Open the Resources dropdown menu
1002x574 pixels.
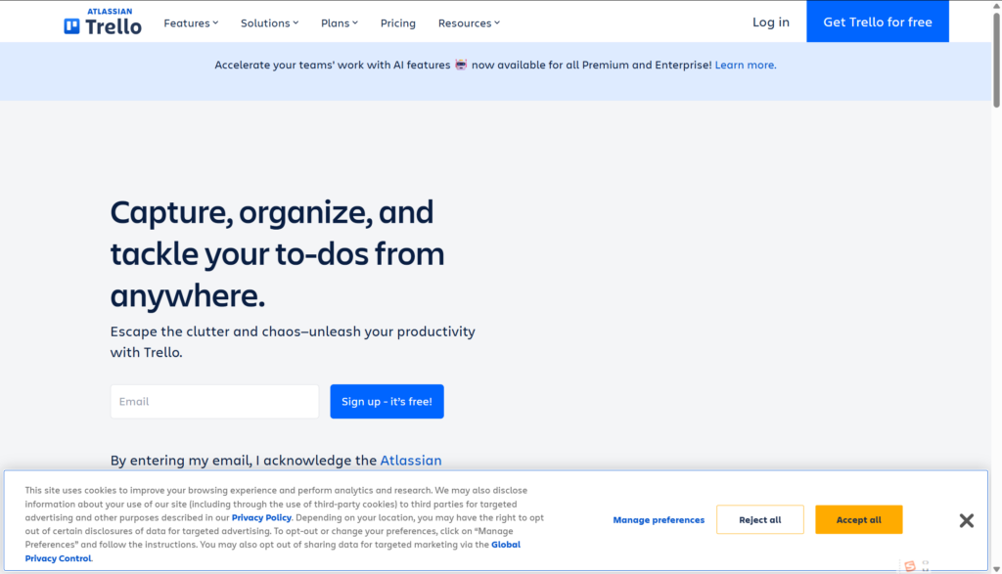[469, 23]
